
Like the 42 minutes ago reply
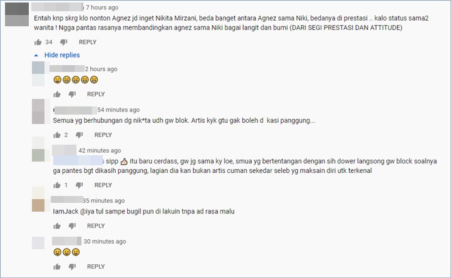(x=57, y=185)
